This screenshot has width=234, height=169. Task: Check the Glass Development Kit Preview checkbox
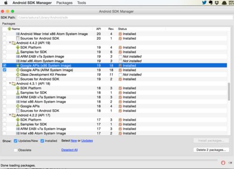[x=5, y=74]
